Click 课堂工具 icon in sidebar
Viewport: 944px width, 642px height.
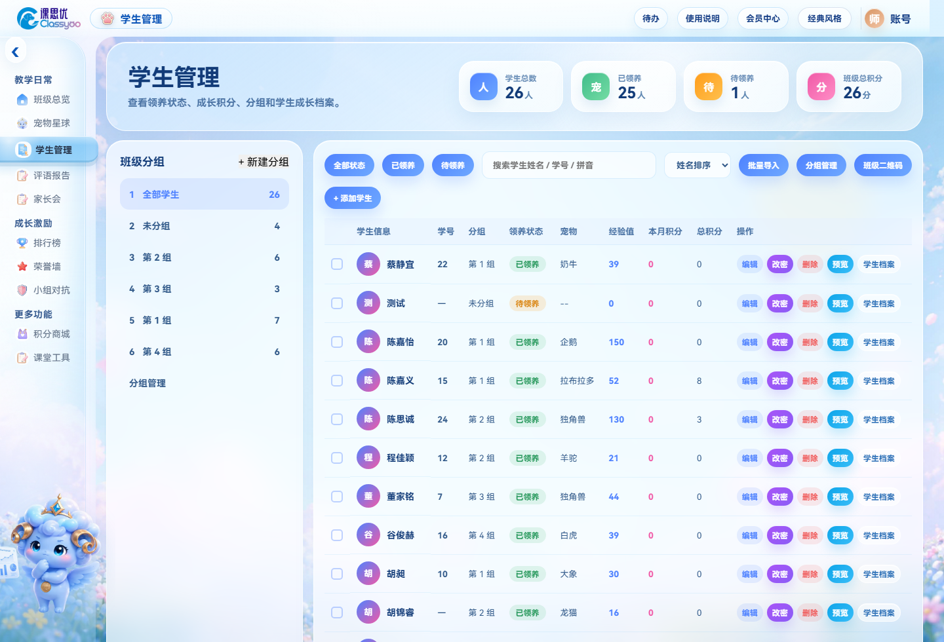tap(22, 358)
